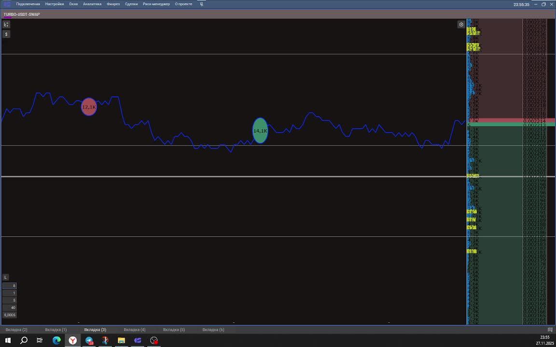The height and width of the screenshot is (347, 556).
Task: Click the chart add icon at the chart's top-left
Action: coord(6,25)
